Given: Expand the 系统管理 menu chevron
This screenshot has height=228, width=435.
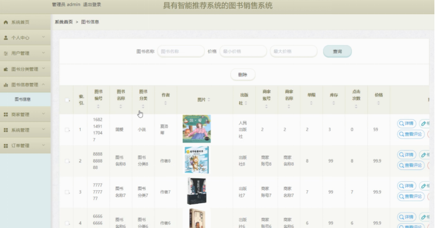Looking at the screenshot, I should point(43,129).
